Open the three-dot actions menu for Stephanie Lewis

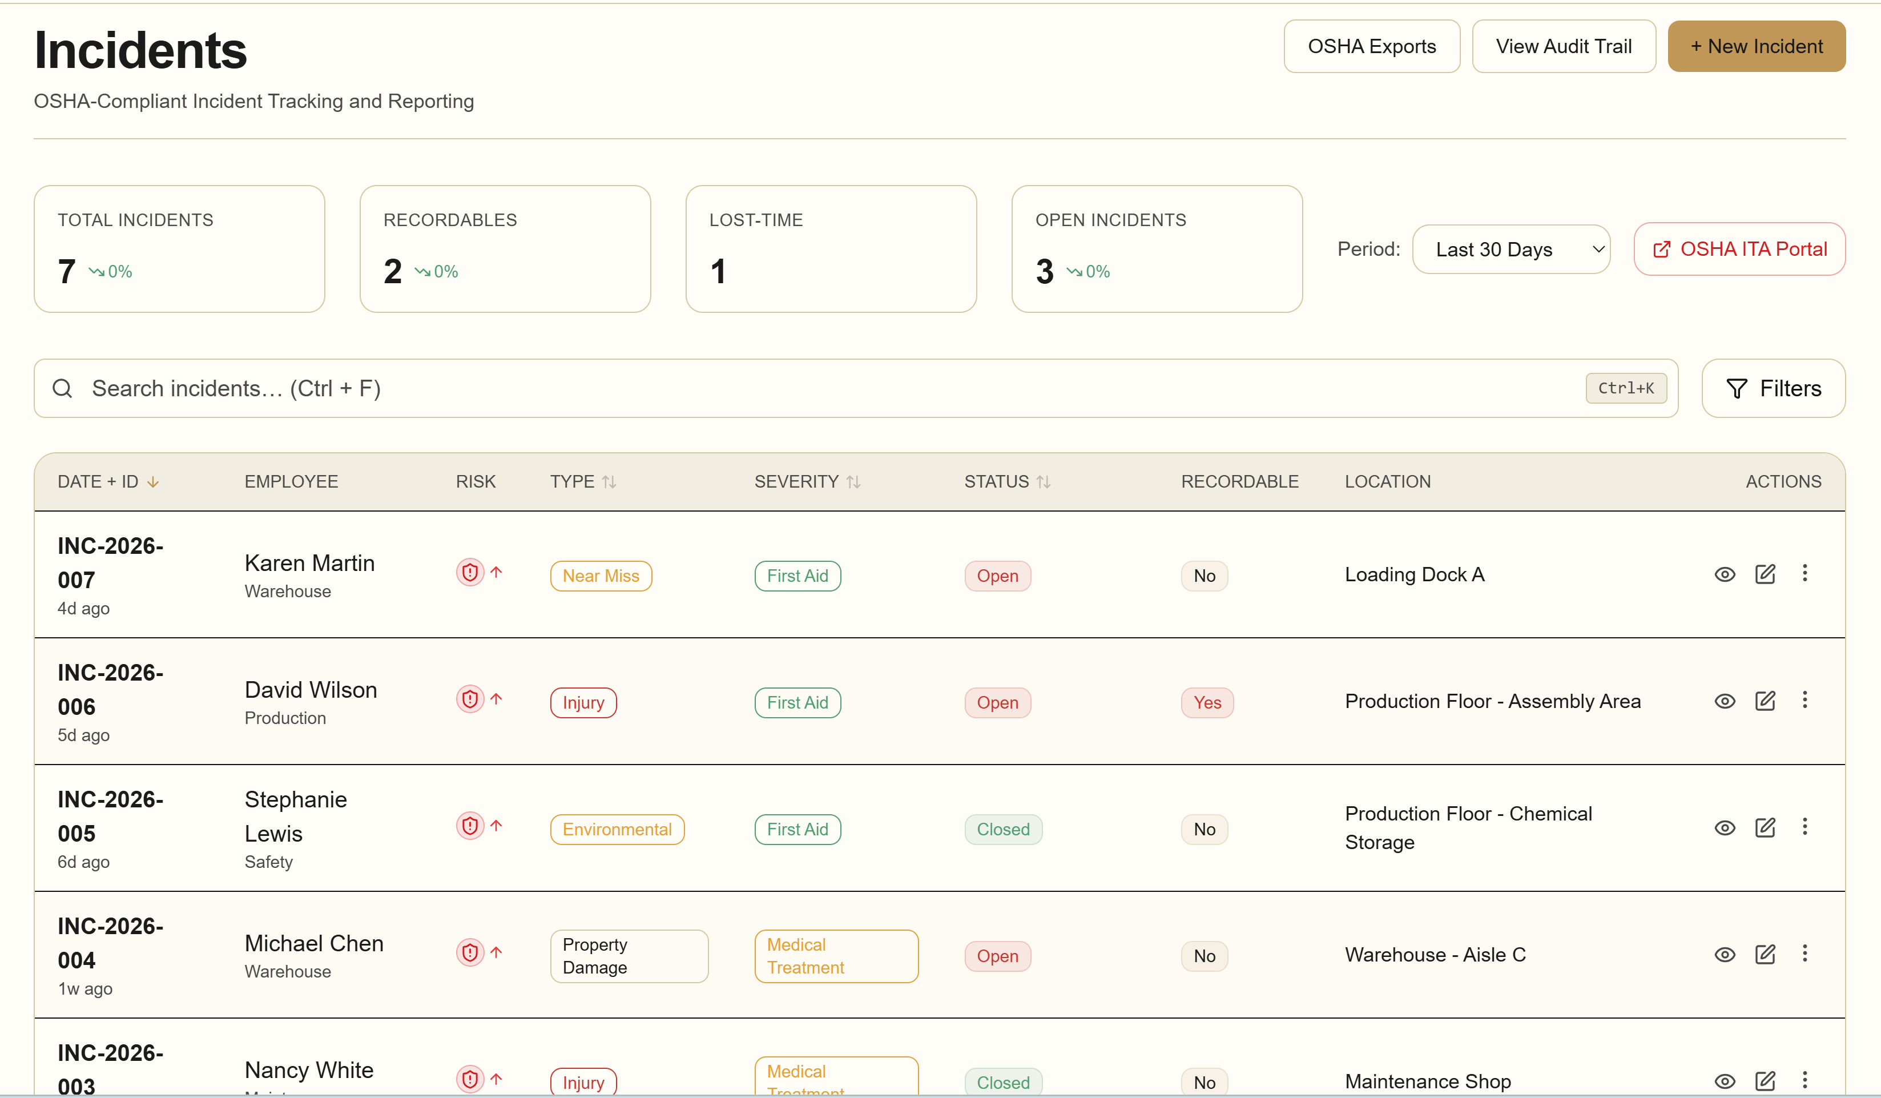tap(1805, 827)
